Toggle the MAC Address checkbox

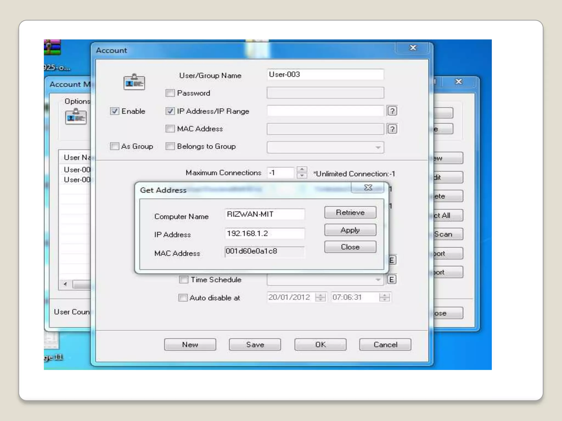[x=170, y=129]
